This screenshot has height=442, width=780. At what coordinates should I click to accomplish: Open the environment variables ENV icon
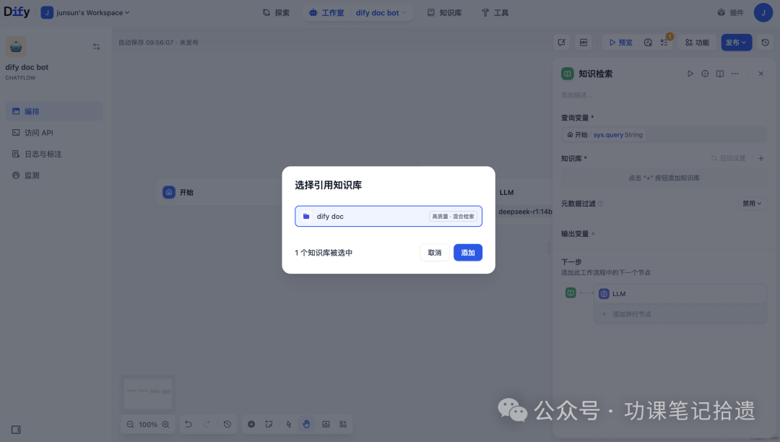pyautogui.click(x=583, y=43)
